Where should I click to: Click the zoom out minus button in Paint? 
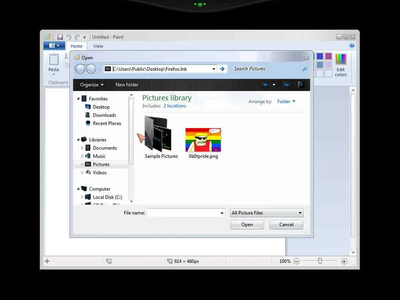pos(296,261)
